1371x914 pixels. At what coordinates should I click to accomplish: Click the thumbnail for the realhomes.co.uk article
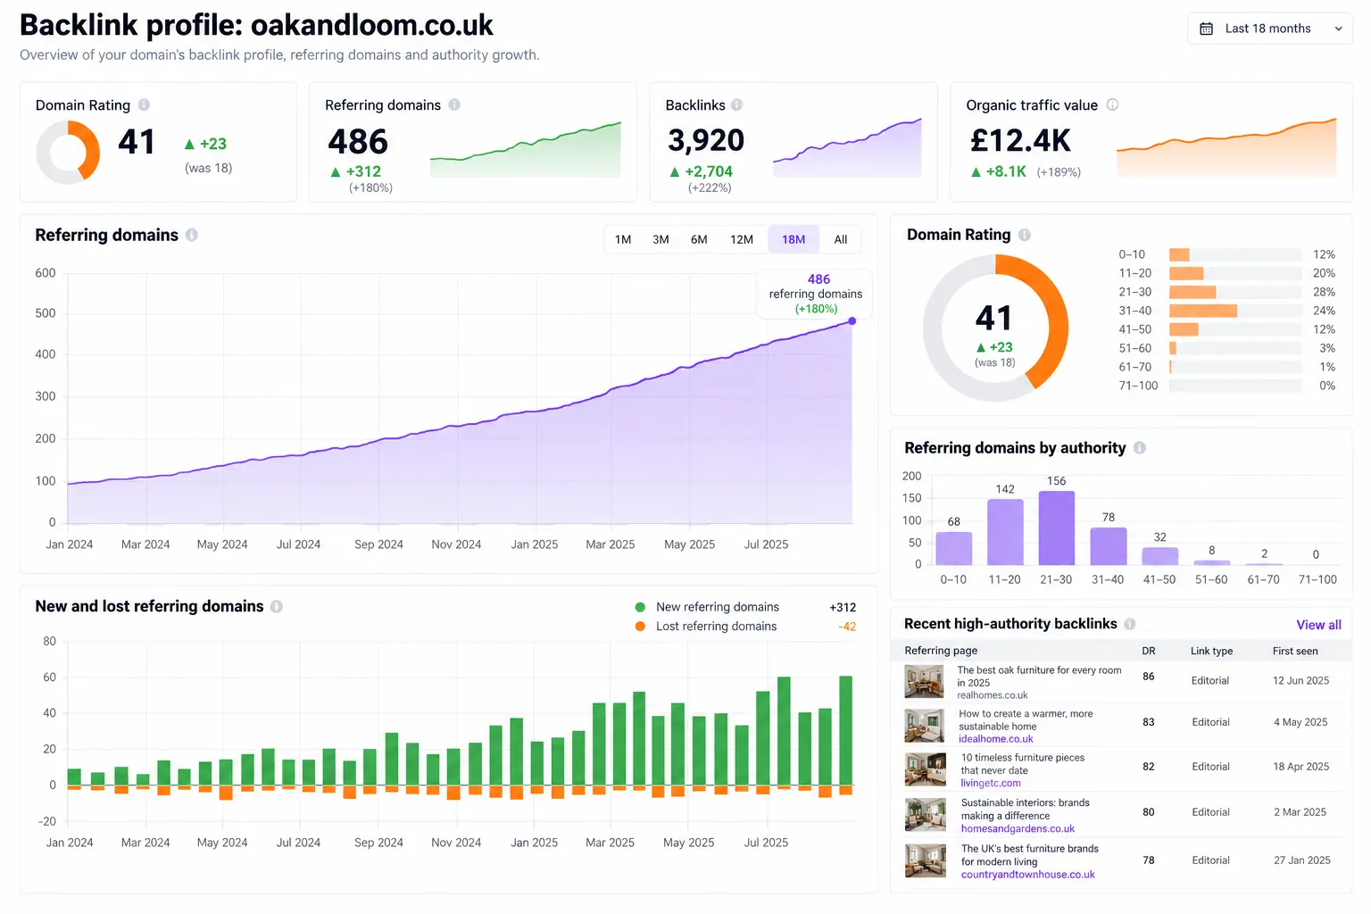coord(925,682)
